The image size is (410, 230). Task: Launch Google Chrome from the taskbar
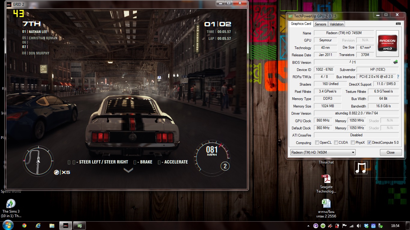24,226
